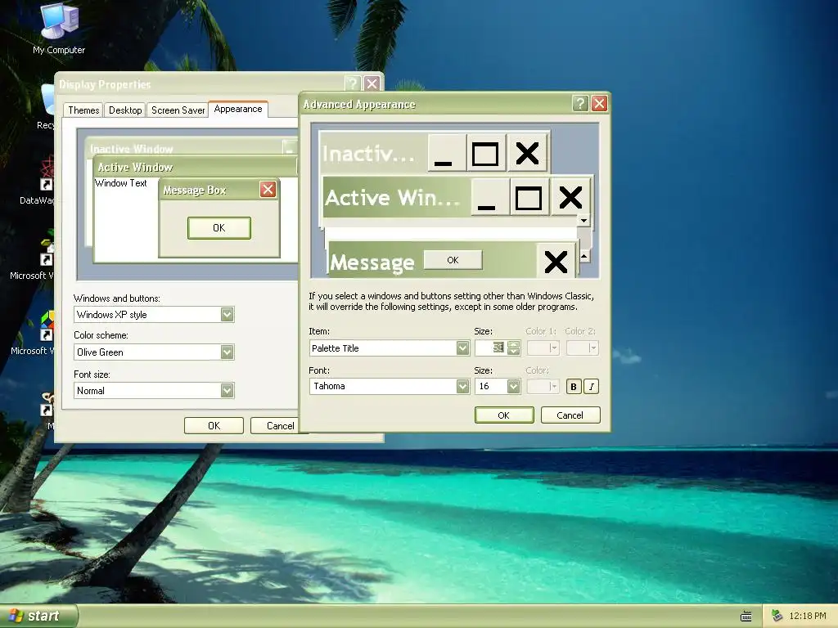
Task: Open the My Computer desktop icon
Action: (59, 29)
